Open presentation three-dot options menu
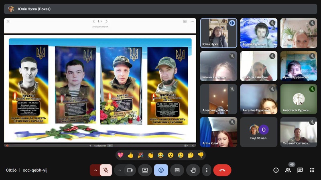321x180 pixels. click(192, 22)
